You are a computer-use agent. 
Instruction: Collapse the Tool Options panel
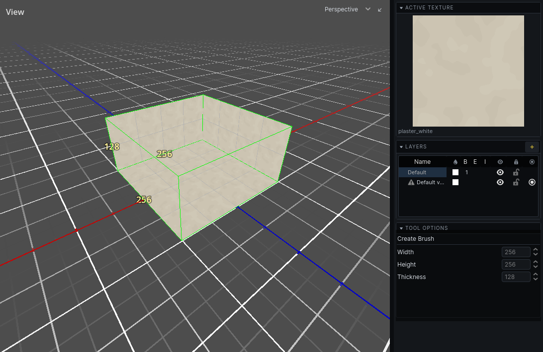pyautogui.click(x=401, y=228)
